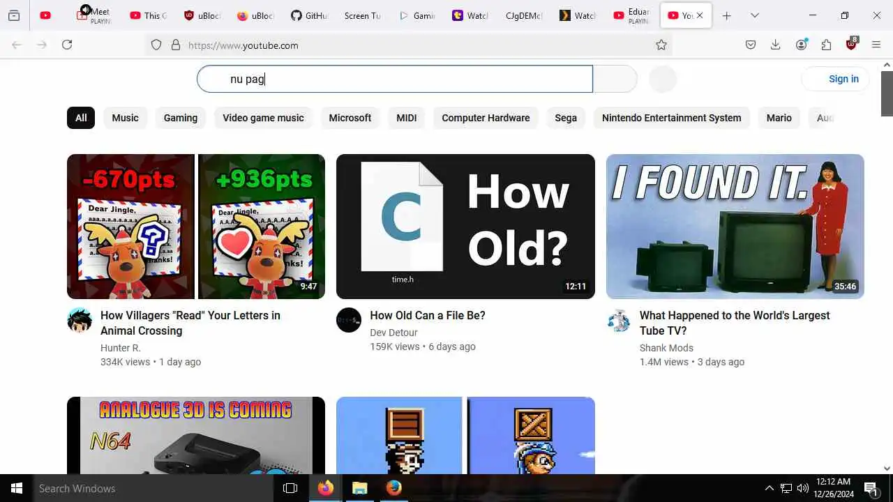Open File Explorer from the taskbar
Viewport: 893px width, 502px height.
[x=359, y=488]
